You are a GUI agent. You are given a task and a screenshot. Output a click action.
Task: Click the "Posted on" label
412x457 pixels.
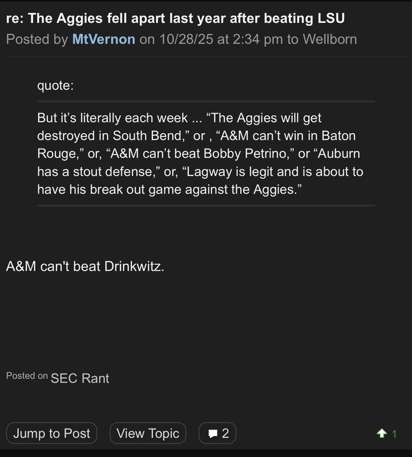click(27, 376)
